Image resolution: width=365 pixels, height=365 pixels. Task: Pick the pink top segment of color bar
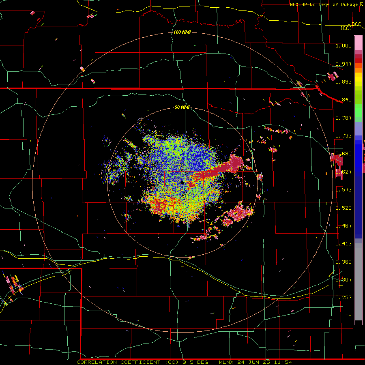tap(358, 43)
